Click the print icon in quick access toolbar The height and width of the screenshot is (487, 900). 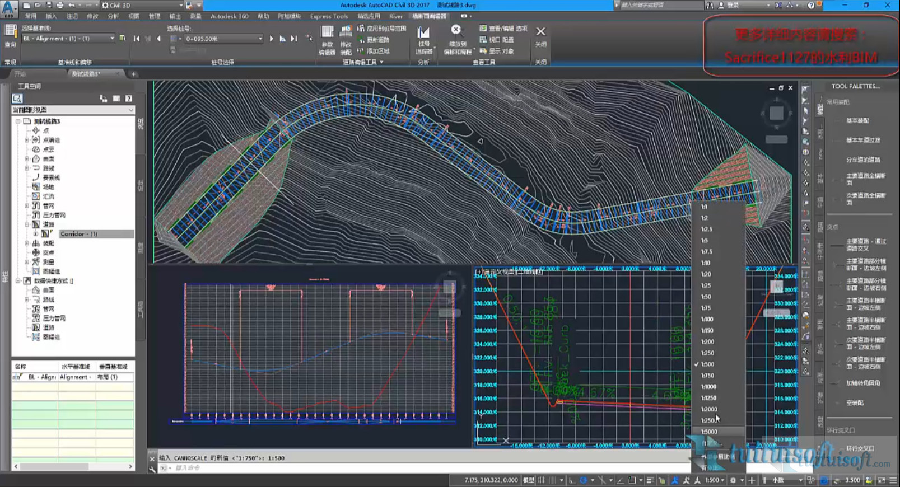click(60, 5)
